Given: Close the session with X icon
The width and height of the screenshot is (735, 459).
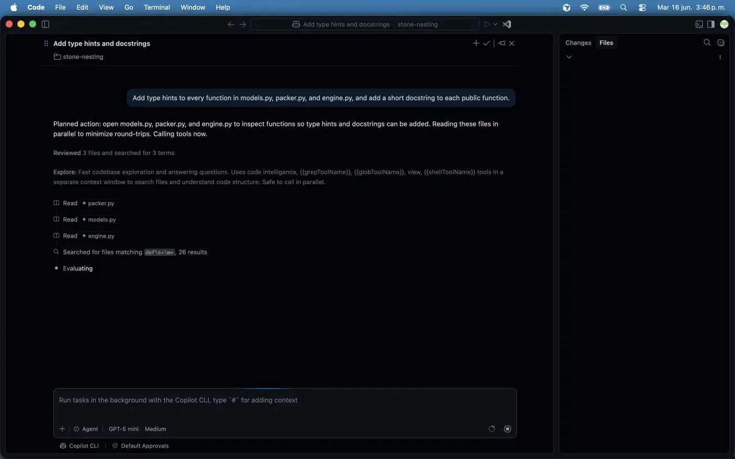Looking at the screenshot, I should (512, 43).
